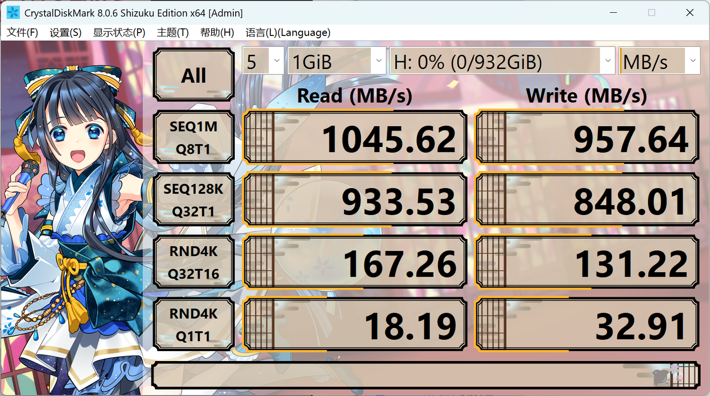Open the 语言(L)(Language) menu
Image resolution: width=710 pixels, height=396 pixels.
tap(288, 33)
